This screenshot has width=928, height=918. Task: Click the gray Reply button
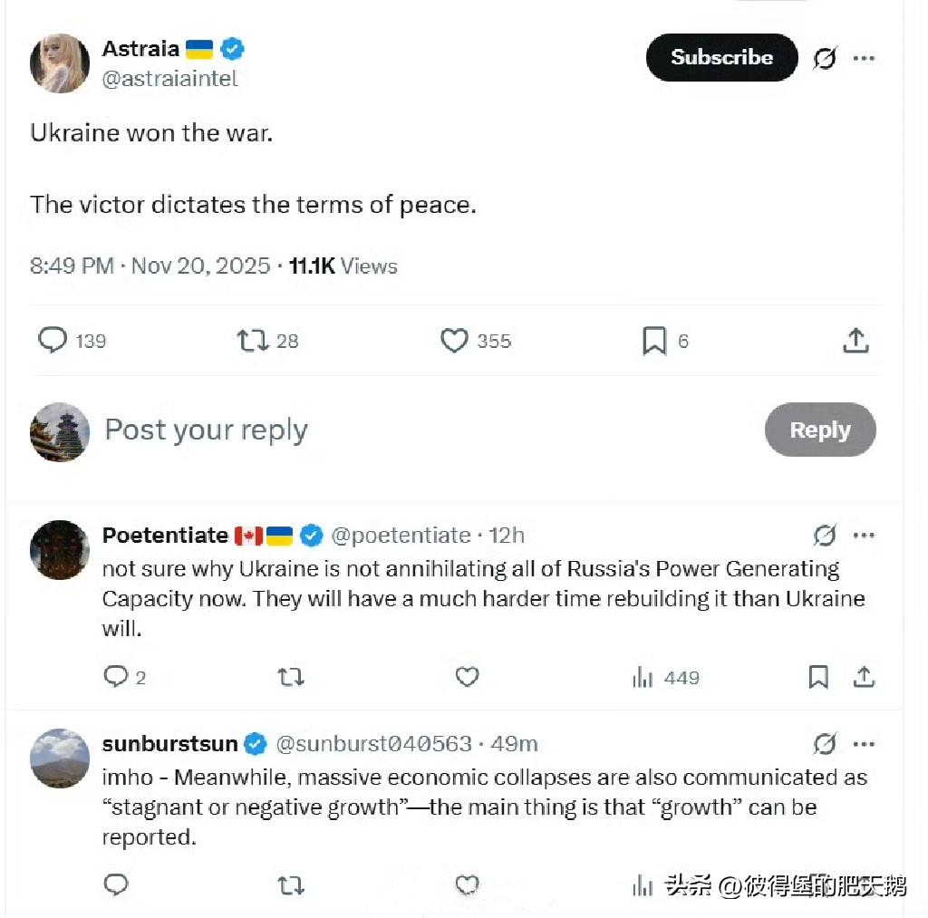(819, 430)
